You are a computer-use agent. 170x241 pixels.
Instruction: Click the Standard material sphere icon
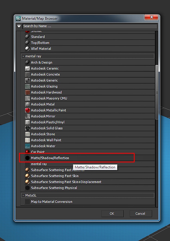pos(27,37)
